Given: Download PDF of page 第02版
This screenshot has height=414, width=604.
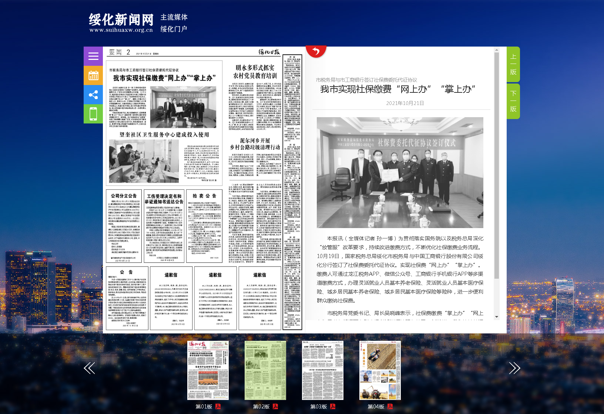Looking at the screenshot, I should 275,407.
